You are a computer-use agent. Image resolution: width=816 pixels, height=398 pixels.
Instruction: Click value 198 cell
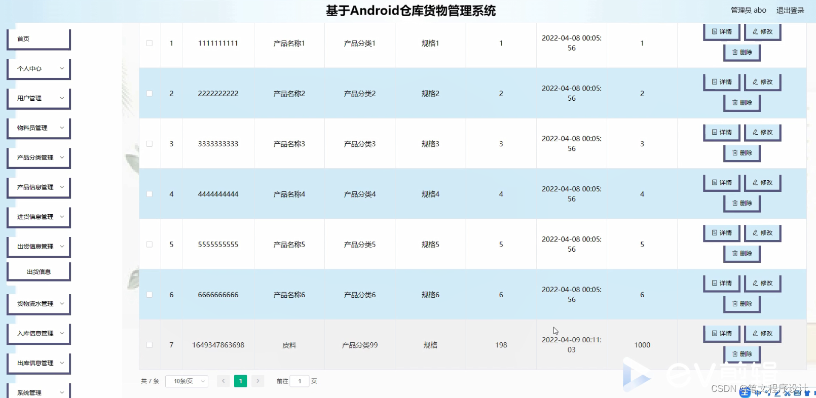(x=501, y=345)
